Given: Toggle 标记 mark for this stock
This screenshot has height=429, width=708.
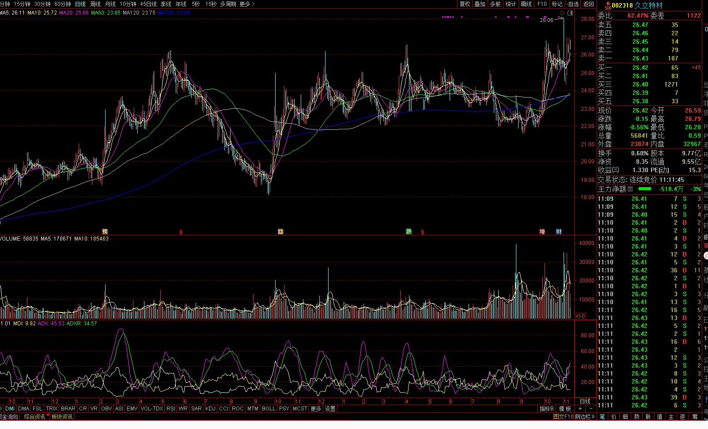Looking at the screenshot, I should 557,4.
